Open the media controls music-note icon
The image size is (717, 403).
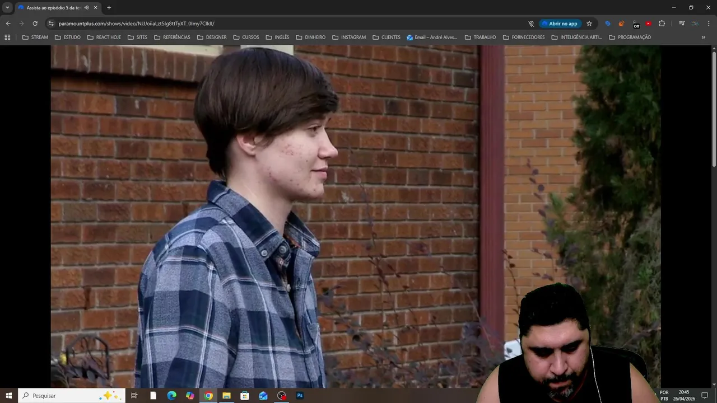pos(682,24)
